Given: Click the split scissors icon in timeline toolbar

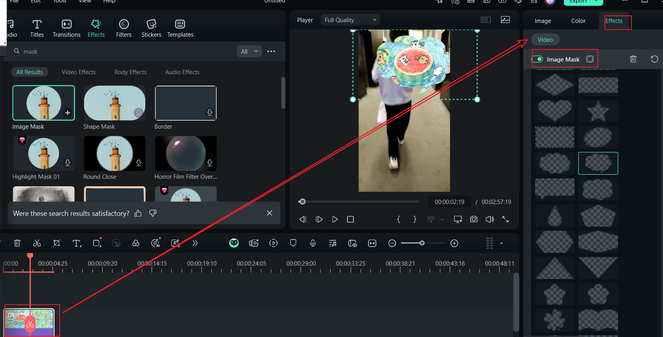Looking at the screenshot, I should (37, 243).
